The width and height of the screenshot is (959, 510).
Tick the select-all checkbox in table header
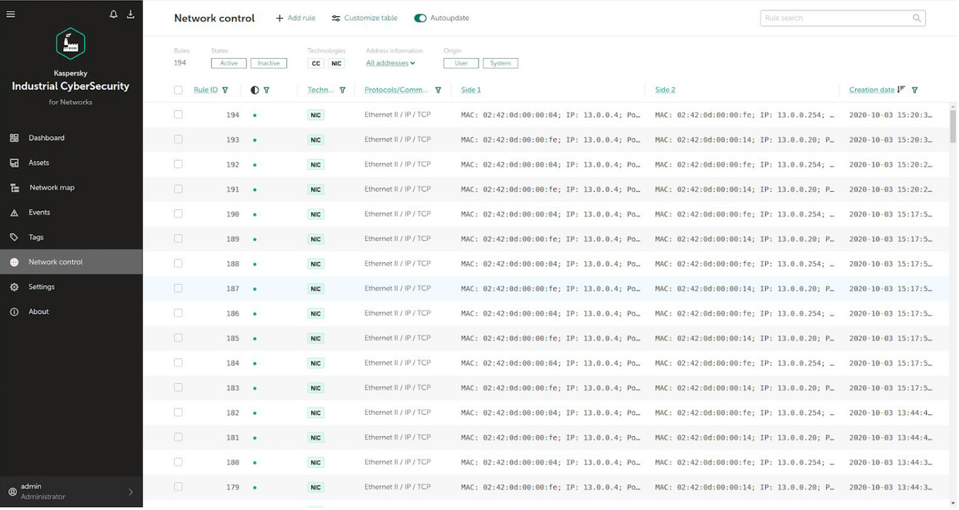[178, 90]
